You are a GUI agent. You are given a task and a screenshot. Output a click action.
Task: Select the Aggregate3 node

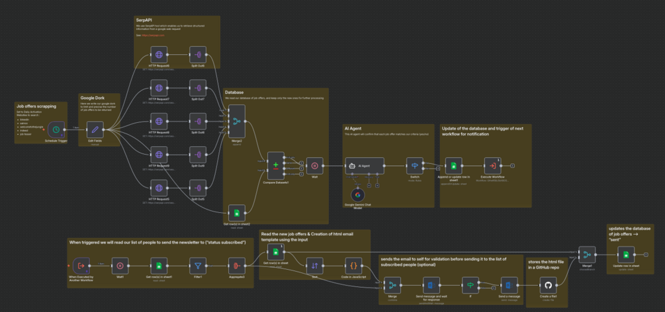pyautogui.click(x=237, y=266)
